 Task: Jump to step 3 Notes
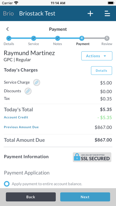[x=57, y=38]
